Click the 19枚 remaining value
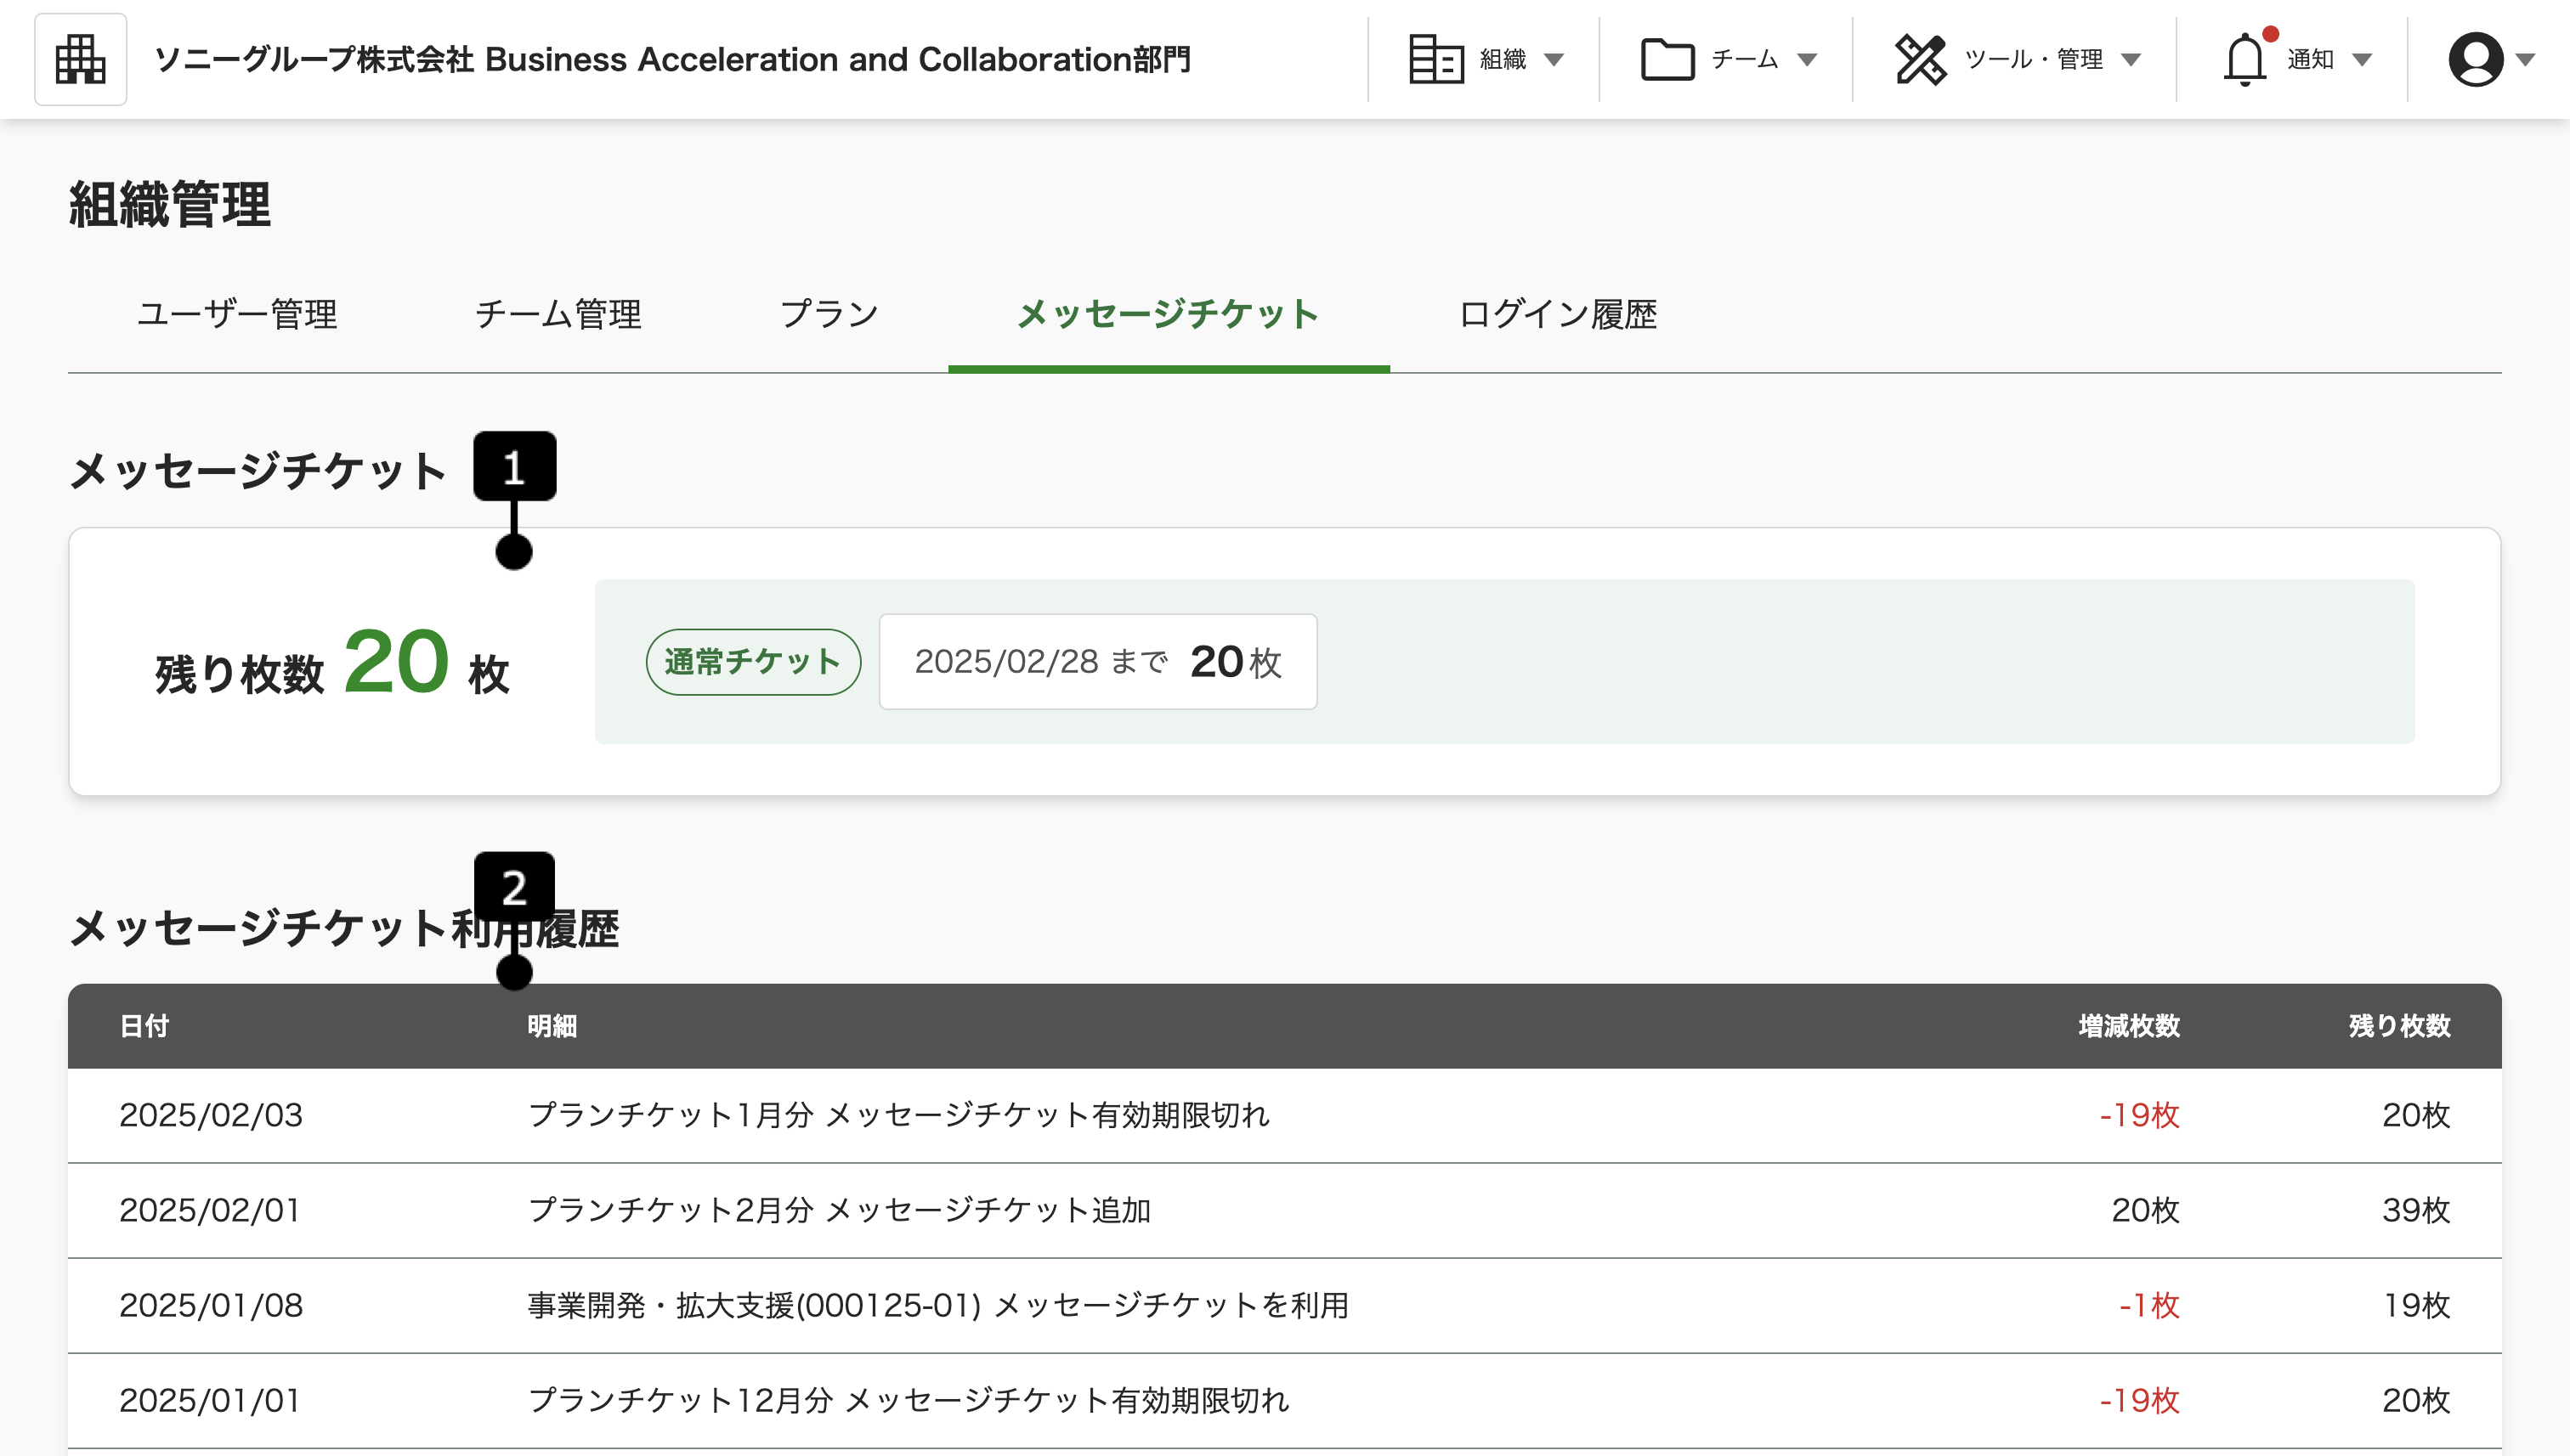Viewport: 2570px width, 1456px height. point(2416,1305)
